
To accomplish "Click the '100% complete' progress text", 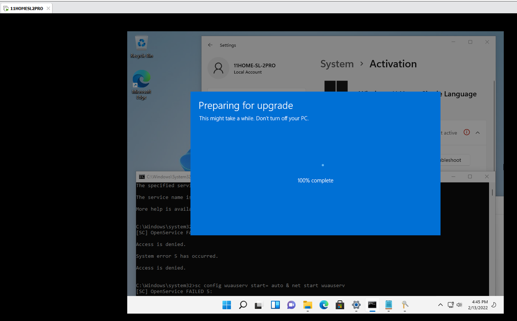I will pyautogui.click(x=315, y=180).
